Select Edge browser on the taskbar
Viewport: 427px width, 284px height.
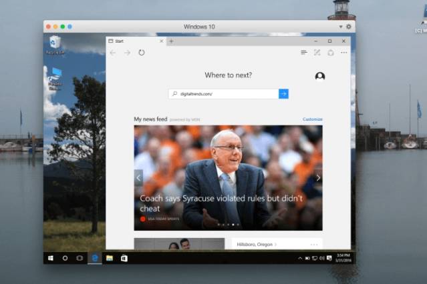[x=95, y=258]
